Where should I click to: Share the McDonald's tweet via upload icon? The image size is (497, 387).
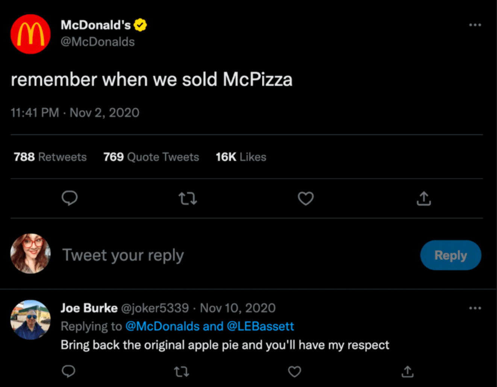(424, 198)
